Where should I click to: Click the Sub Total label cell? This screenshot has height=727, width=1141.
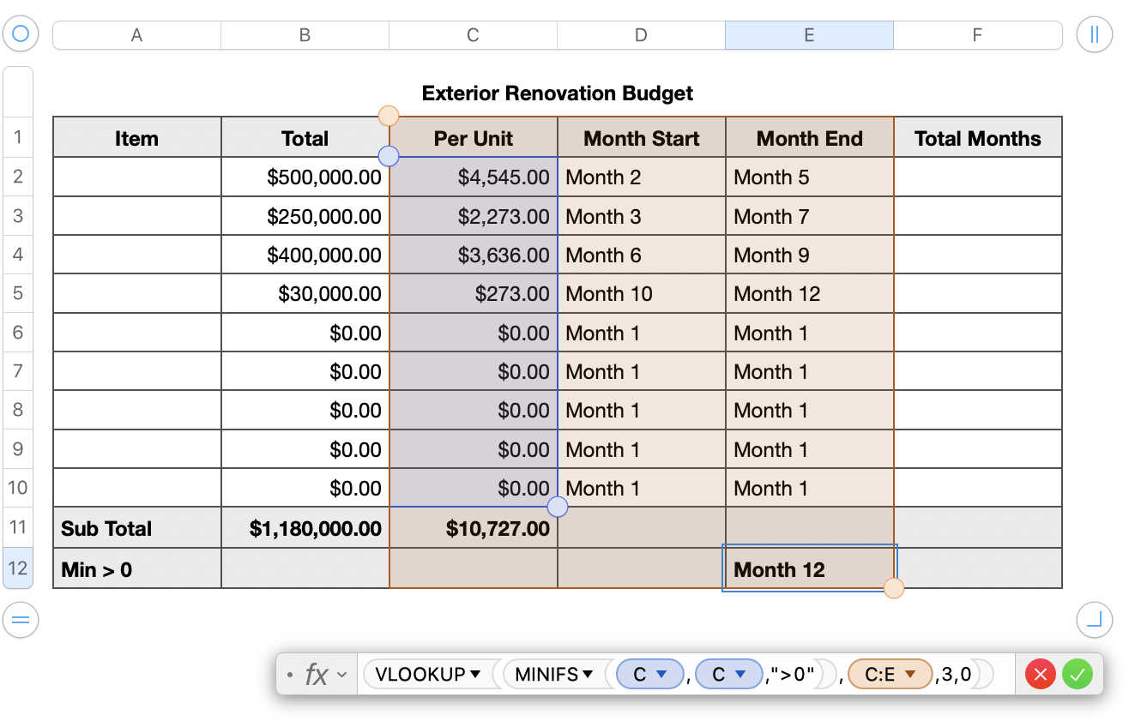(x=136, y=528)
